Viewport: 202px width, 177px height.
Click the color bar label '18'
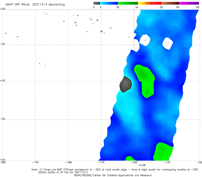point(117,7)
